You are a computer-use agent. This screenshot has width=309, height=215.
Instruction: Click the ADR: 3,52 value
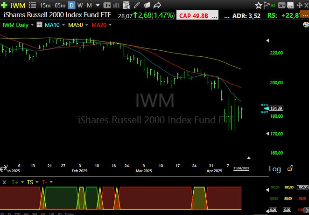(x=246, y=16)
